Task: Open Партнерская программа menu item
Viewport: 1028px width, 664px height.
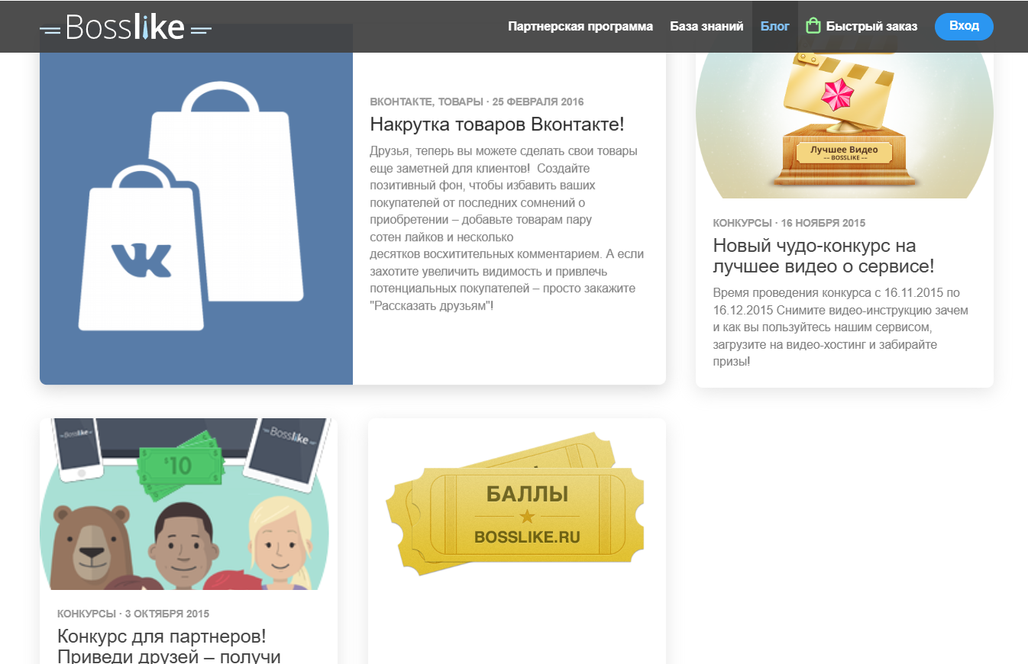Action: 580,27
